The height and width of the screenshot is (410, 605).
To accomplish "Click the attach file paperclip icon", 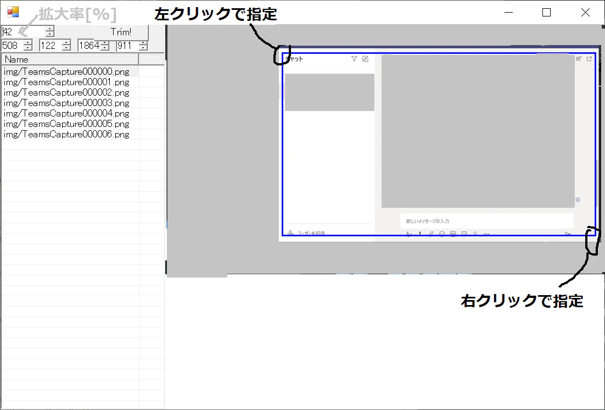I will point(431,234).
